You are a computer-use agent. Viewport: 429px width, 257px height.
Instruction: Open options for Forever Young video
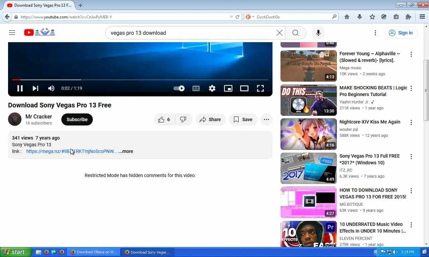[411, 54]
